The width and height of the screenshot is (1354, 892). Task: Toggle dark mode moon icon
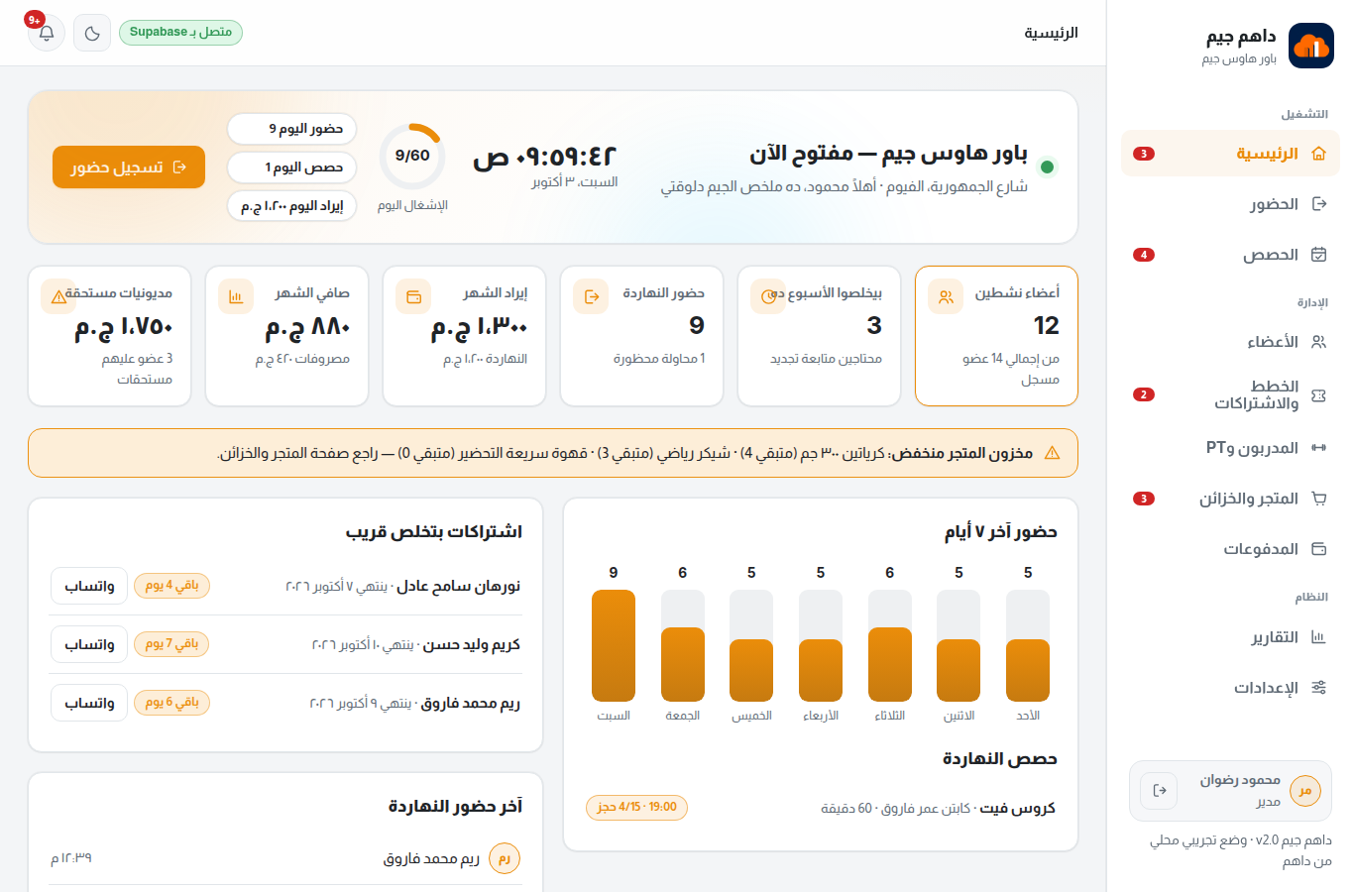[x=92, y=33]
